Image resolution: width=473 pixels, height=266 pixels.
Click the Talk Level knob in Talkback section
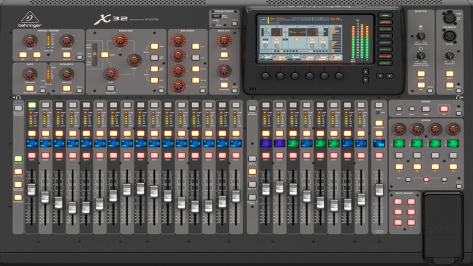(x=449, y=56)
